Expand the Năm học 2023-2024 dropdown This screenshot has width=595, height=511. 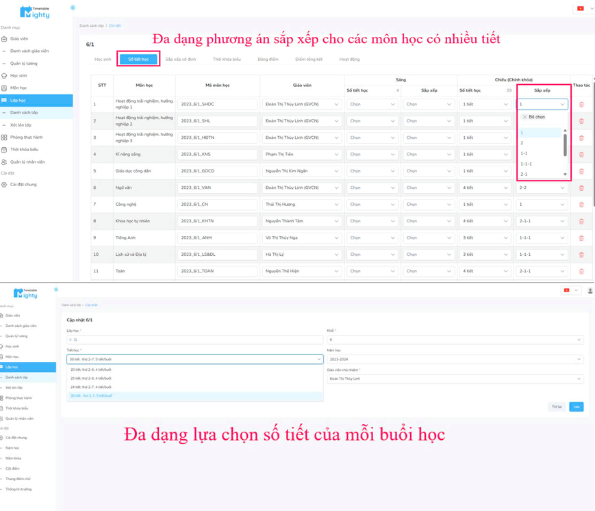[x=455, y=359]
